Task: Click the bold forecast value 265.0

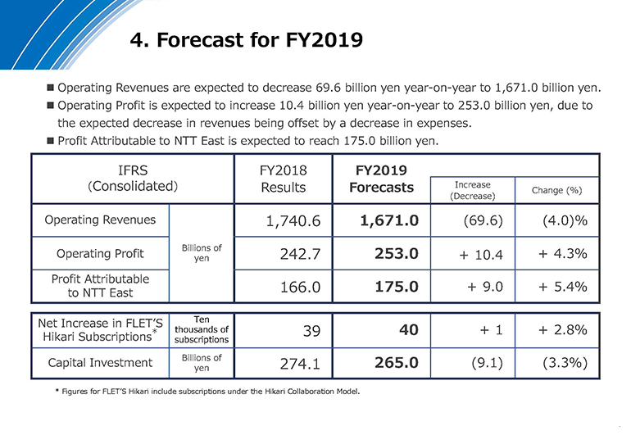Action: pyautogui.click(x=397, y=363)
